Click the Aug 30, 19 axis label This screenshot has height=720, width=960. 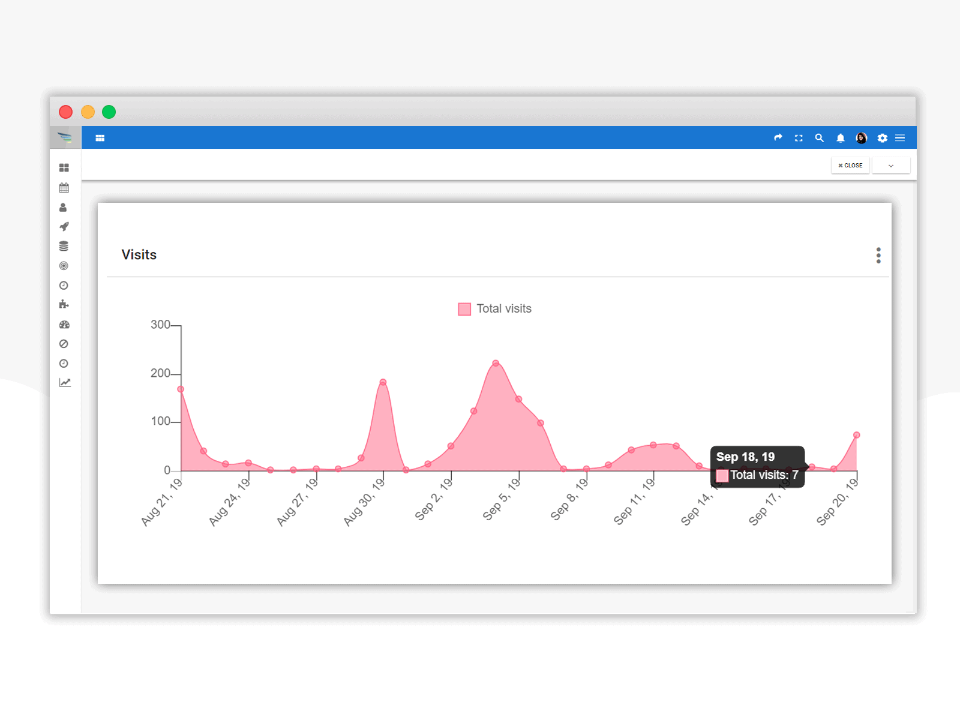(x=364, y=503)
